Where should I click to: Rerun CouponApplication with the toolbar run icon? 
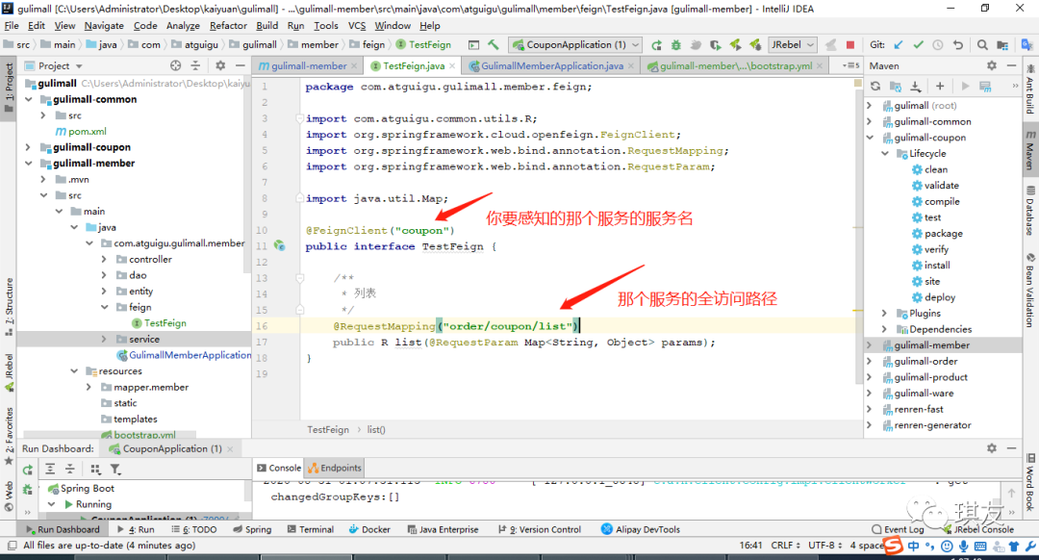click(x=656, y=44)
